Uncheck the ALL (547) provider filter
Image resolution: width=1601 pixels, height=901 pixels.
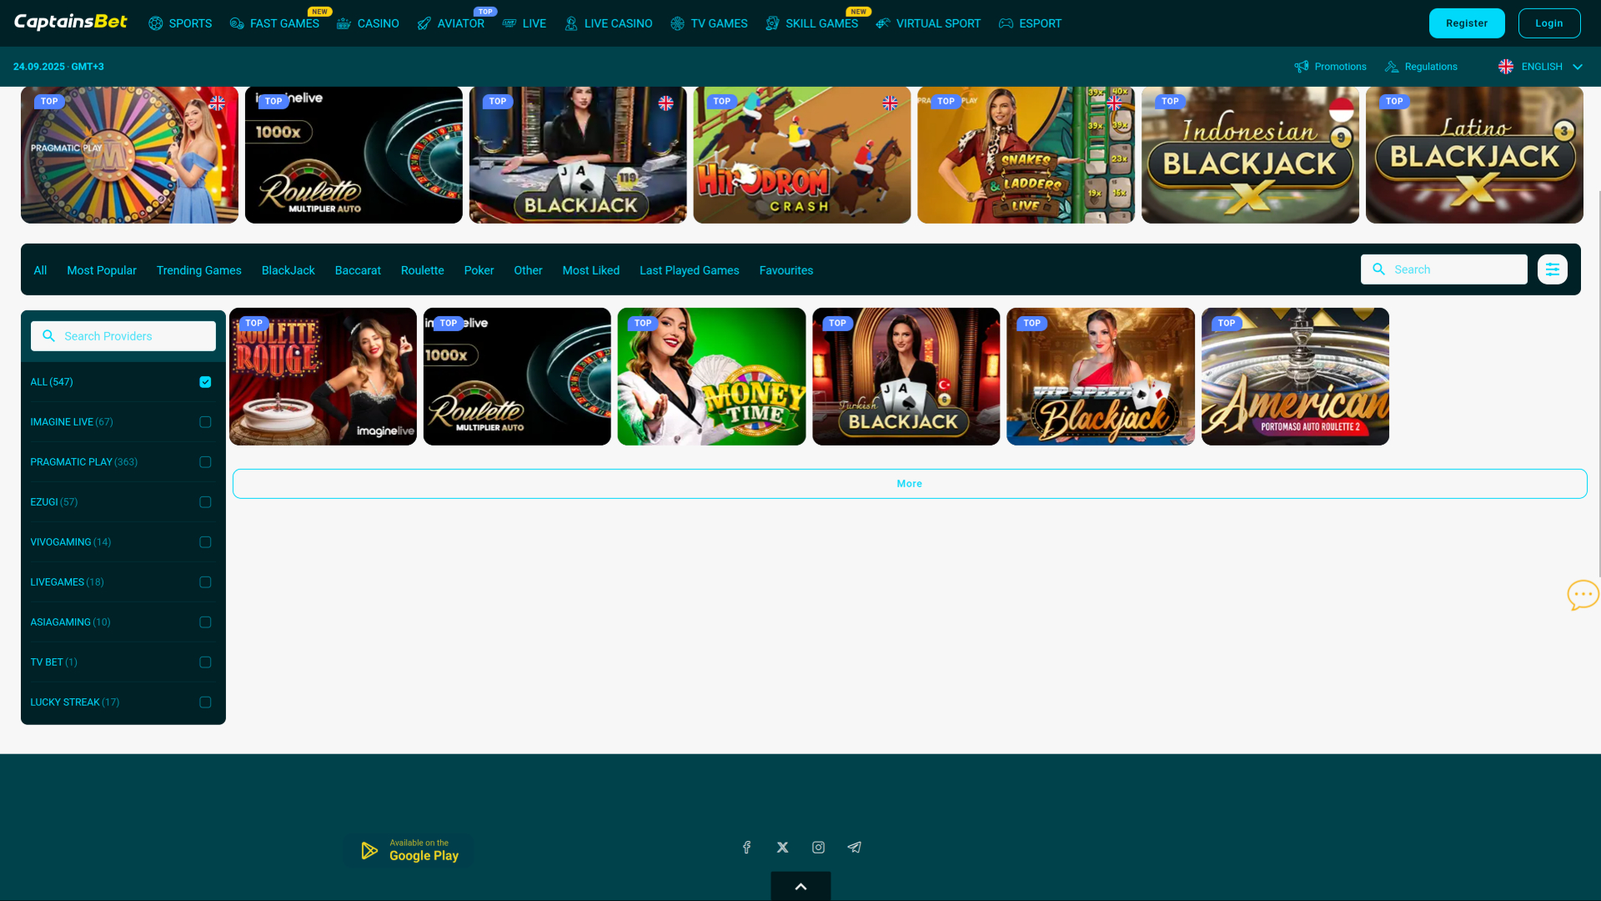coord(205,381)
